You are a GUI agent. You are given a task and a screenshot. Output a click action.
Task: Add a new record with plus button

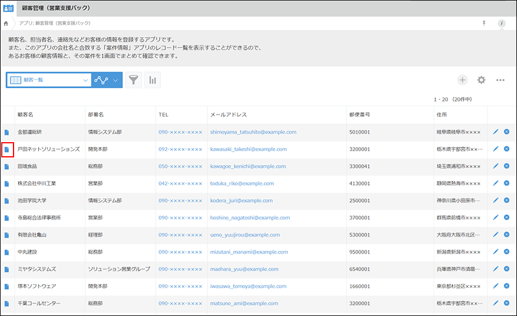pyautogui.click(x=462, y=80)
